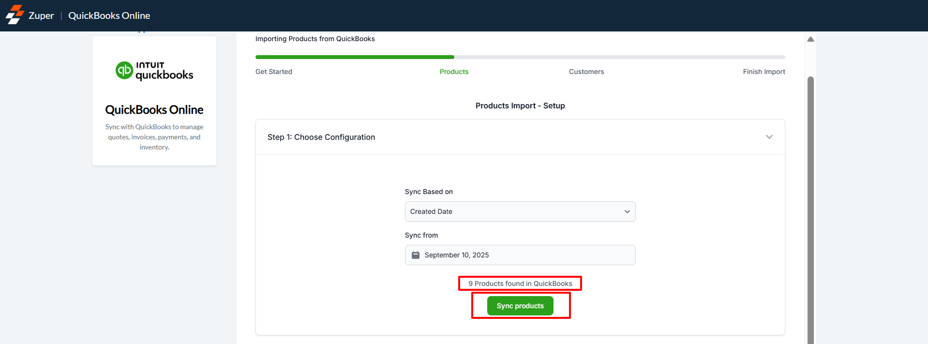
Task: Click '9 Products found in QuickBooks' text
Action: (520, 284)
